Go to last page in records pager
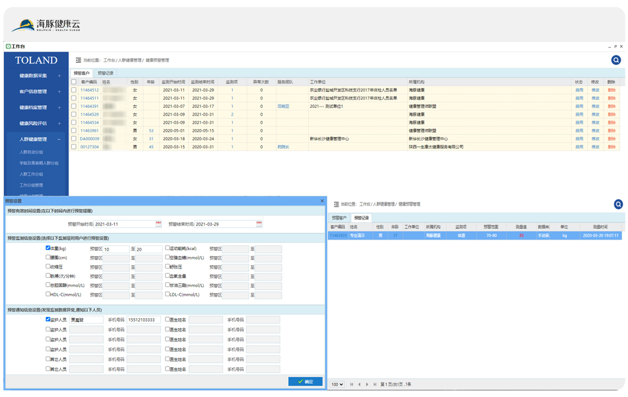 coord(375,384)
